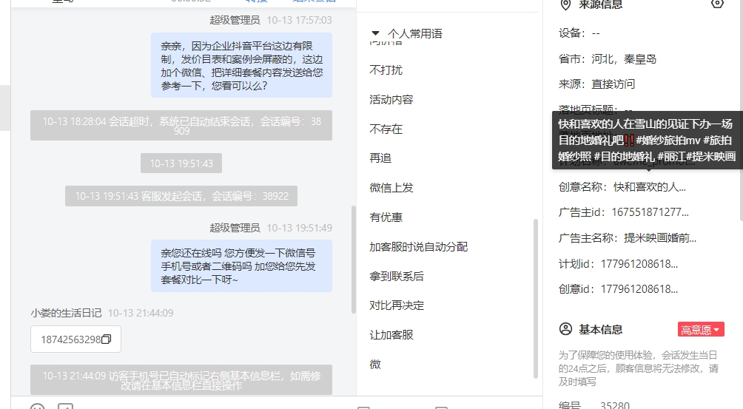Click the 客服发起会话 notice 38922
This screenshot has width=743, height=409.
pos(181,196)
